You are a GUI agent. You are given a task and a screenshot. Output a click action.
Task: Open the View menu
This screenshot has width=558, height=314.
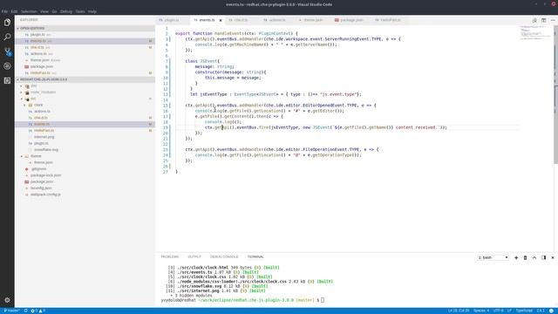44,11
